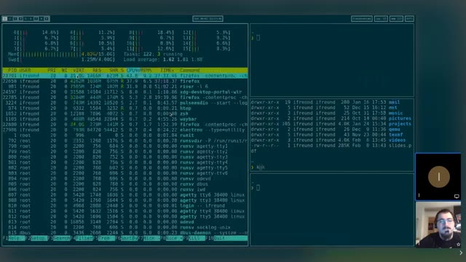Sort by the MEM% column header
Screen dimensions: 466x262
click(x=146, y=71)
